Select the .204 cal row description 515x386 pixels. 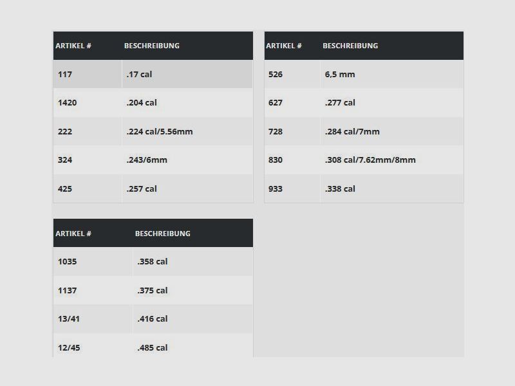[x=187, y=103]
